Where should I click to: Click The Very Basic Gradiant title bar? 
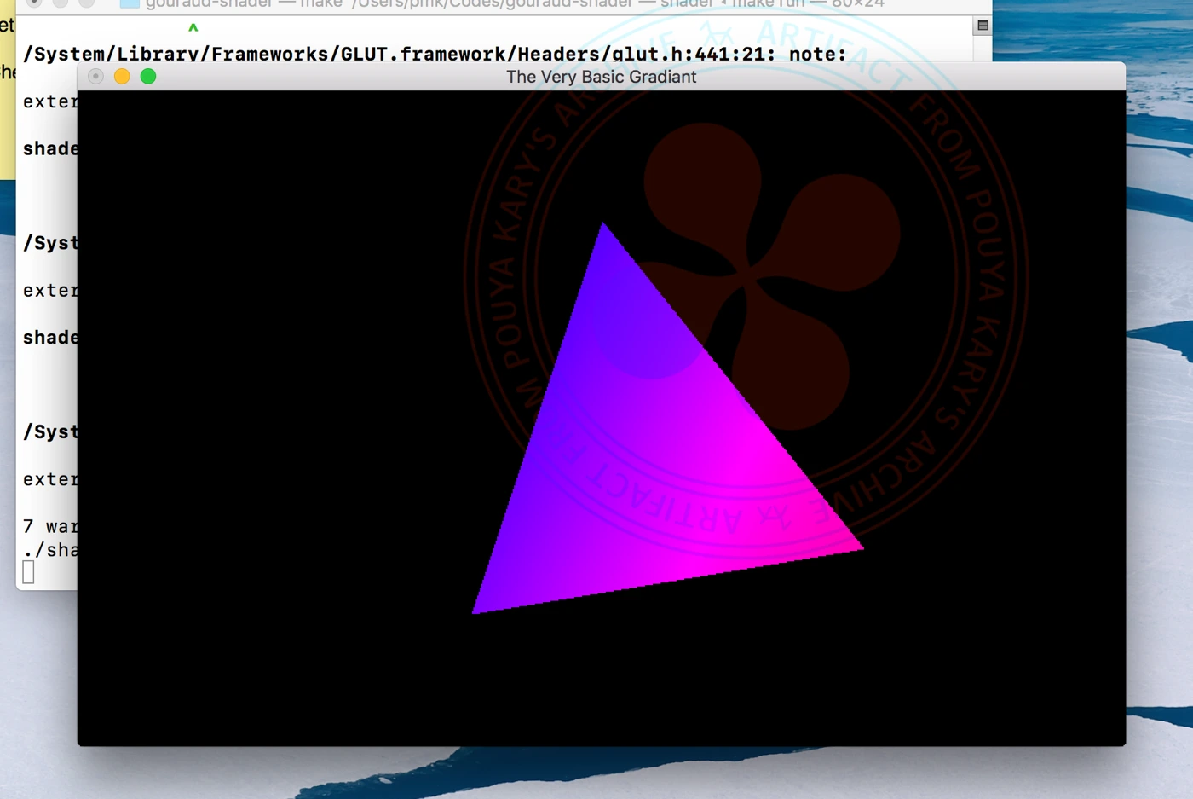601,77
